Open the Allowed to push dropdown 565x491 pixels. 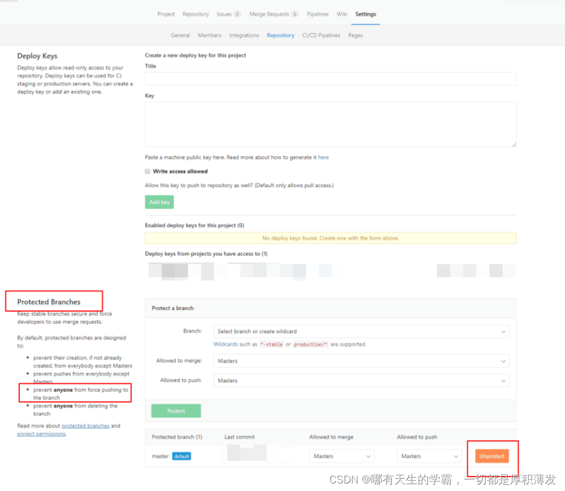(360, 380)
